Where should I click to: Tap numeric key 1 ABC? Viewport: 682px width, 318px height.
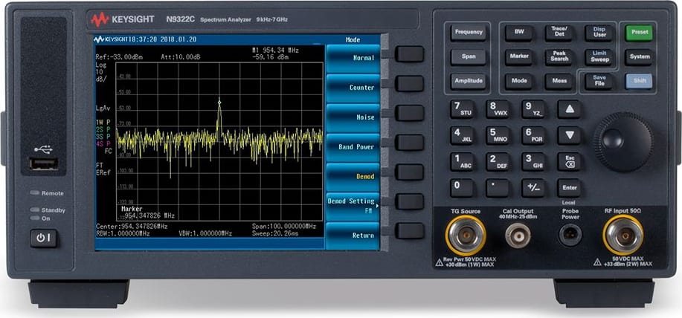coord(463,161)
